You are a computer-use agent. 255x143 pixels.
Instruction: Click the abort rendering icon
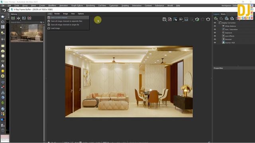point(203,19)
